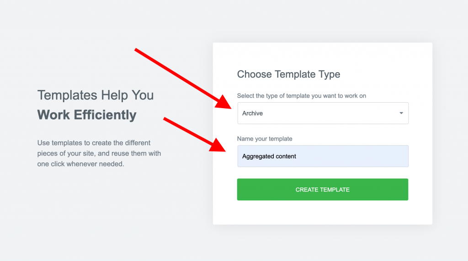468x261 pixels.
Task: Click the blank middle of the template type selector
Action: pos(329,113)
